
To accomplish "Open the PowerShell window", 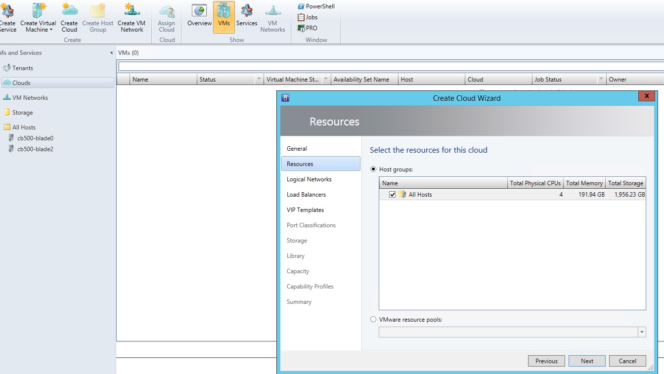I will (316, 6).
